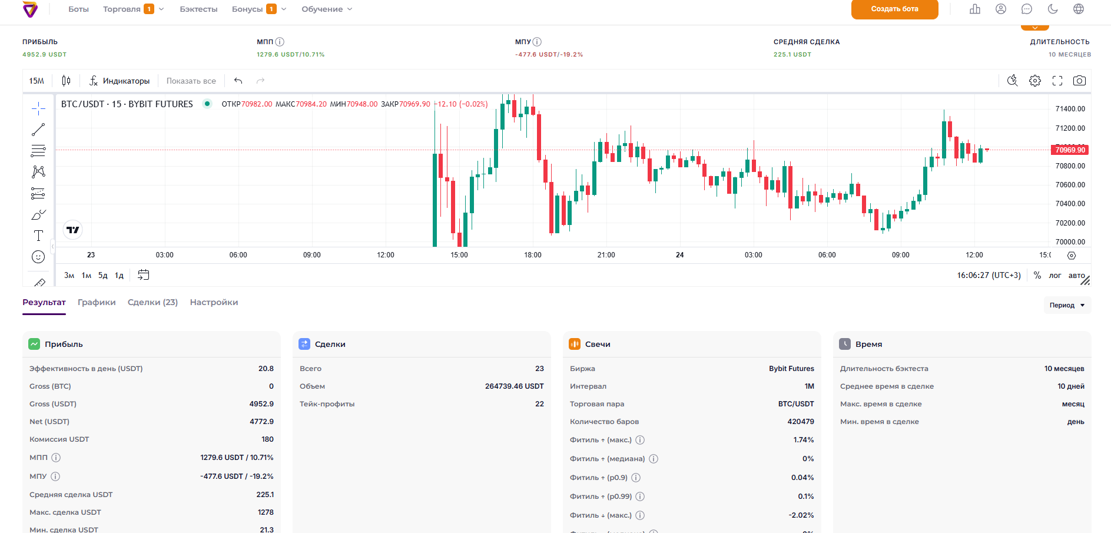Expand the Торговля dropdown menu
Viewport: 1111px width, 533px height.
click(x=133, y=9)
